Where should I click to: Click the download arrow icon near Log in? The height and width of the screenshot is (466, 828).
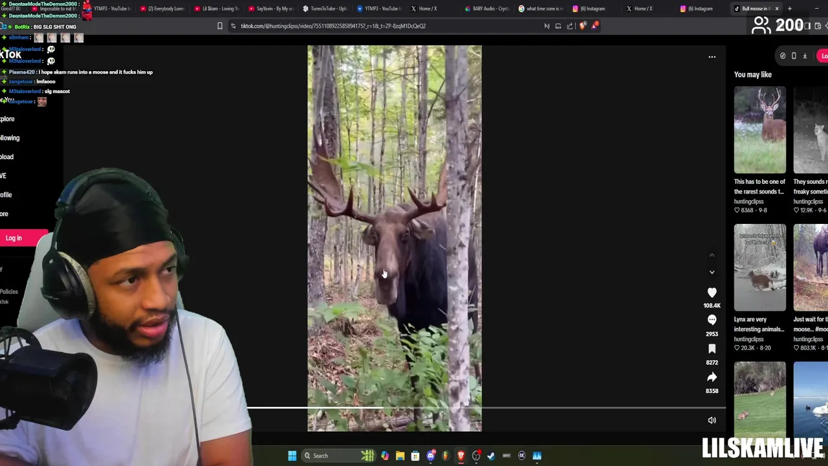pos(805,56)
